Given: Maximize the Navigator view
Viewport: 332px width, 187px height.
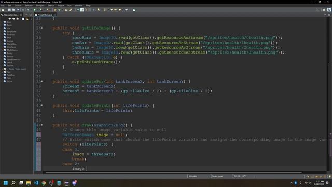Looking at the screenshot, I should click(x=31, y=15).
